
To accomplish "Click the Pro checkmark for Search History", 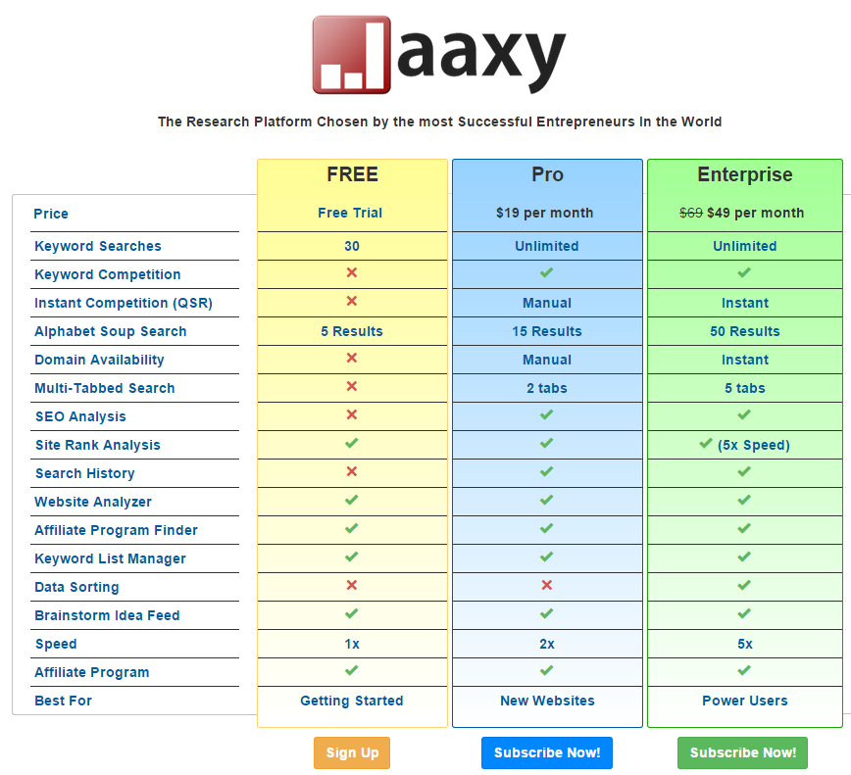I will (546, 472).
